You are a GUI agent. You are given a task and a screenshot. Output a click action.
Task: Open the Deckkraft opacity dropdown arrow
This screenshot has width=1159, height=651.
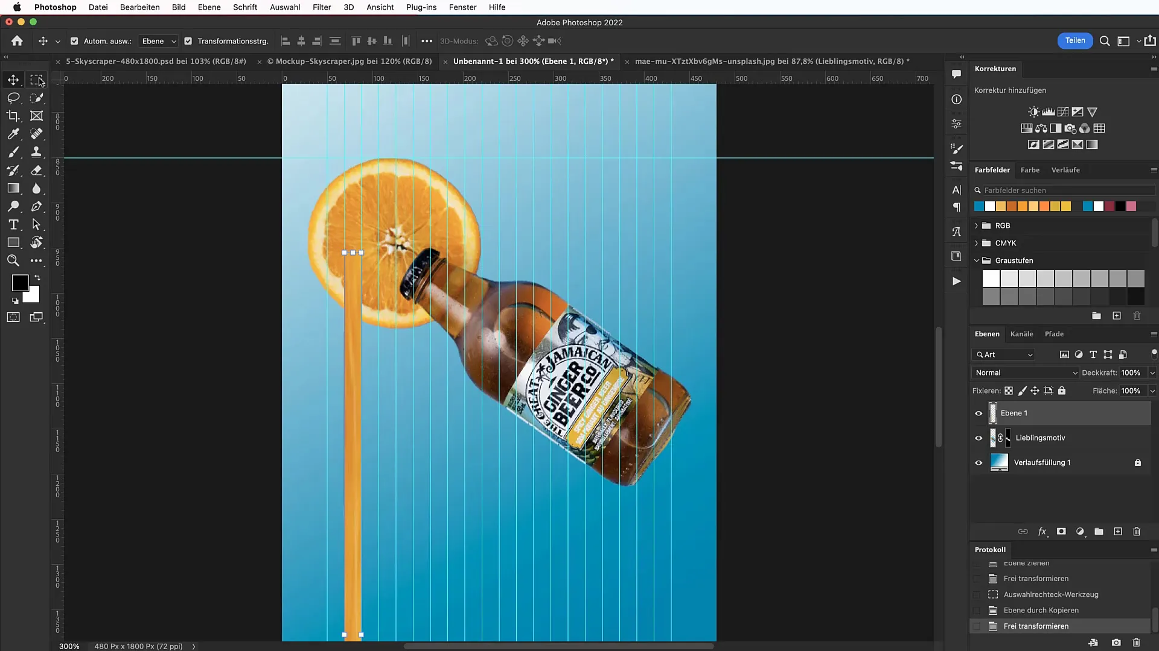(x=1152, y=373)
